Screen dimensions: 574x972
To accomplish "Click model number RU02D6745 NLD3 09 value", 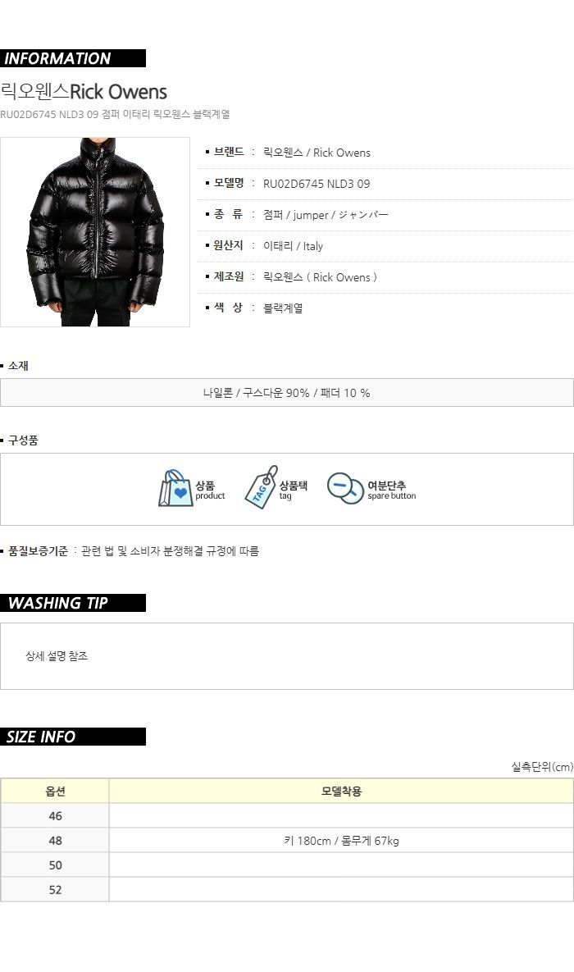I will [x=317, y=184].
